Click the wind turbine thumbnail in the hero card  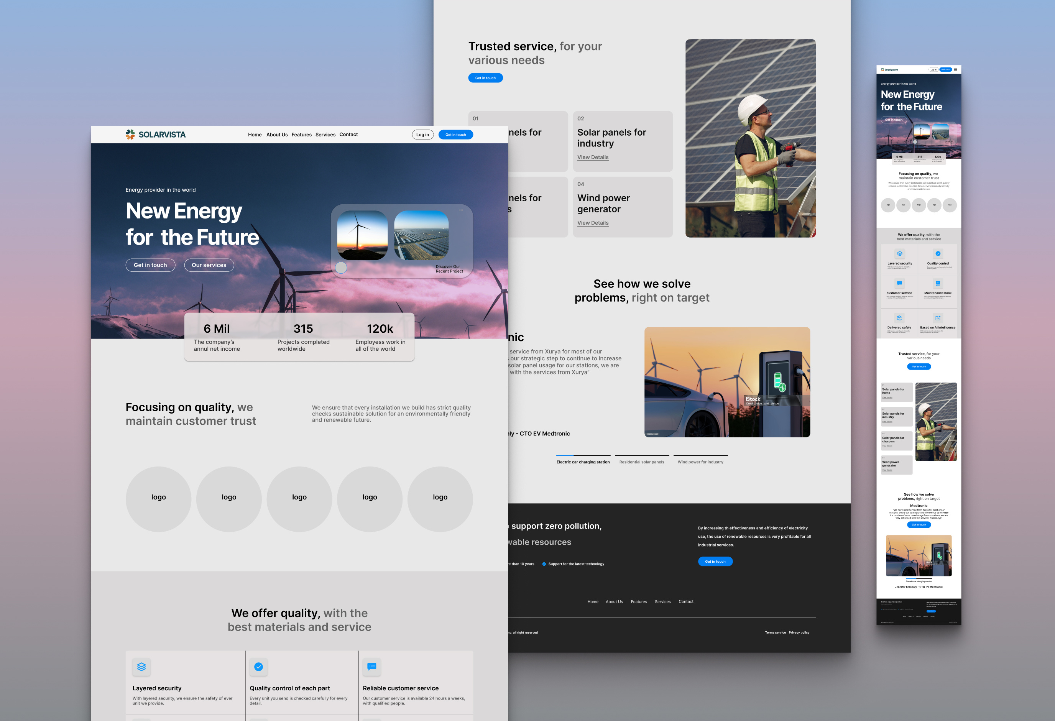pyautogui.click(x=363, y=236)
